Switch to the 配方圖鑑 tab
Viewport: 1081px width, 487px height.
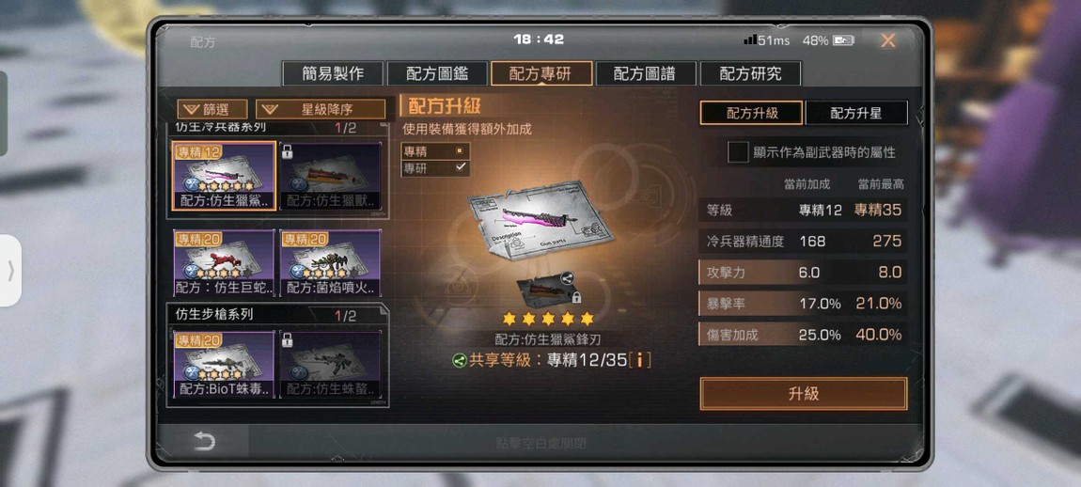[437, 74]
